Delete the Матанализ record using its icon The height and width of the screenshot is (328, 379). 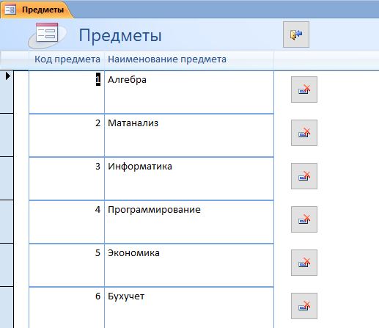pyautogui.click(x=304, y=133)
